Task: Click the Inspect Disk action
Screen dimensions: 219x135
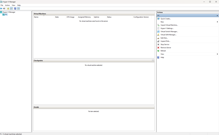Action: pyautogui.click(x=165, y=41)
